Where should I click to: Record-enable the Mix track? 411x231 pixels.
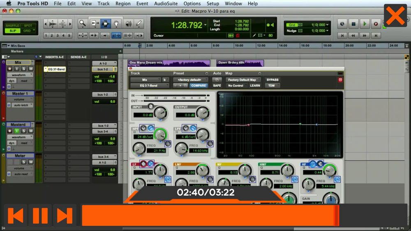tap(10, 69)
